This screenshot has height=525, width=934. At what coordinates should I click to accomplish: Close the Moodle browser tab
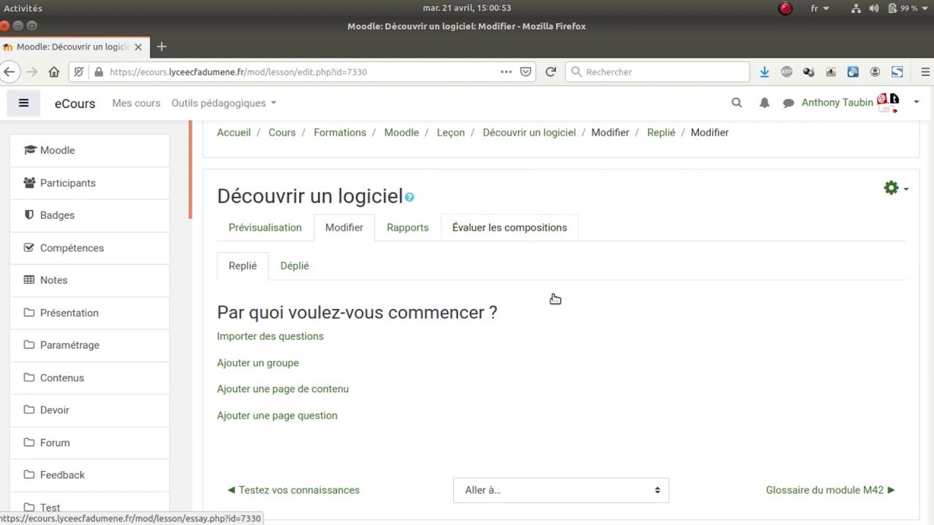[138, 47]
